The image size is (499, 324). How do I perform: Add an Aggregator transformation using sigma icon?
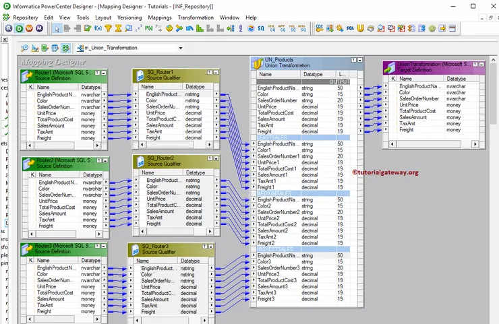pos(119,28)
